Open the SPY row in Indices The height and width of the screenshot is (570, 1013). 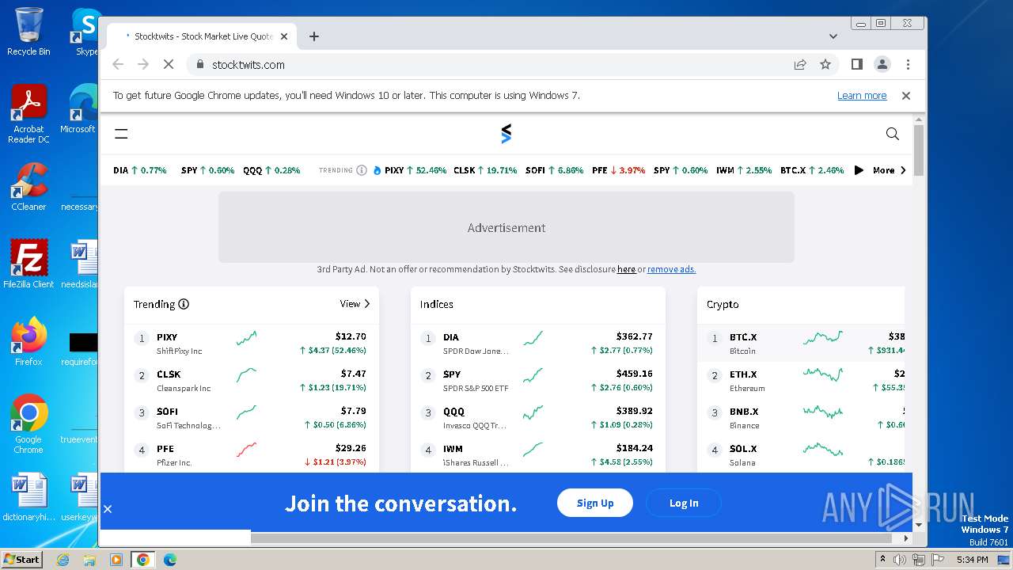click(x=538, y=380)
